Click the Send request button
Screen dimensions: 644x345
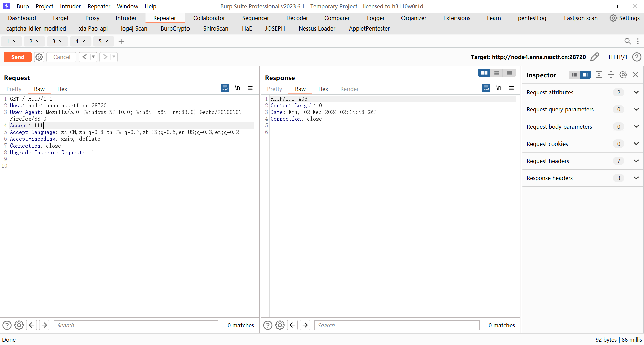[18, 57]
